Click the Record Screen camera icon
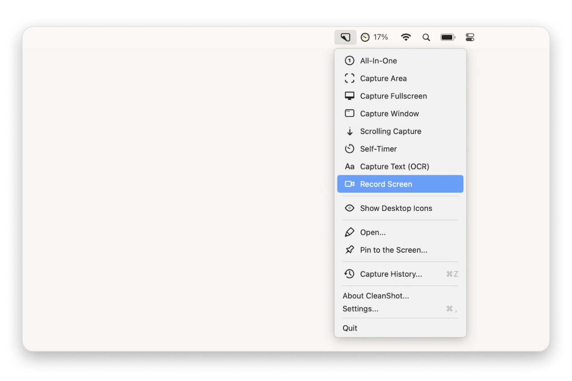Viewport: 572px width, 381px height. (349, 184)
